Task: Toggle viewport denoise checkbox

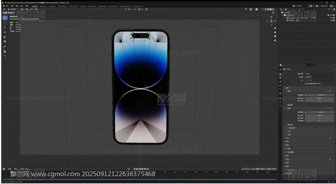Action: tap(288, 105)
